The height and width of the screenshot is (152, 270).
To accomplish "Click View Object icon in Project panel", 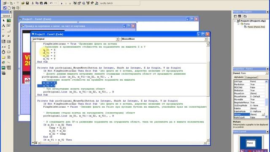I will 240,16.
